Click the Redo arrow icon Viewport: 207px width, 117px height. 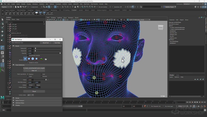pos(26,7)
